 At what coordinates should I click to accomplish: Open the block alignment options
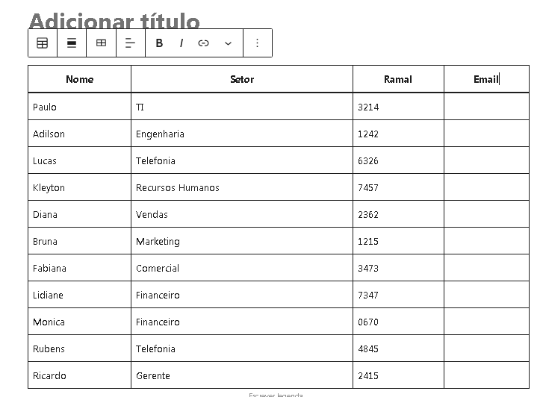click(x=72, y=43)
